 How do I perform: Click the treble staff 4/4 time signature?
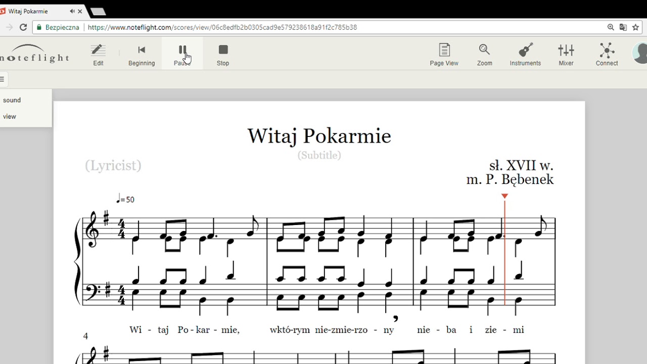[x=121, y=229]
